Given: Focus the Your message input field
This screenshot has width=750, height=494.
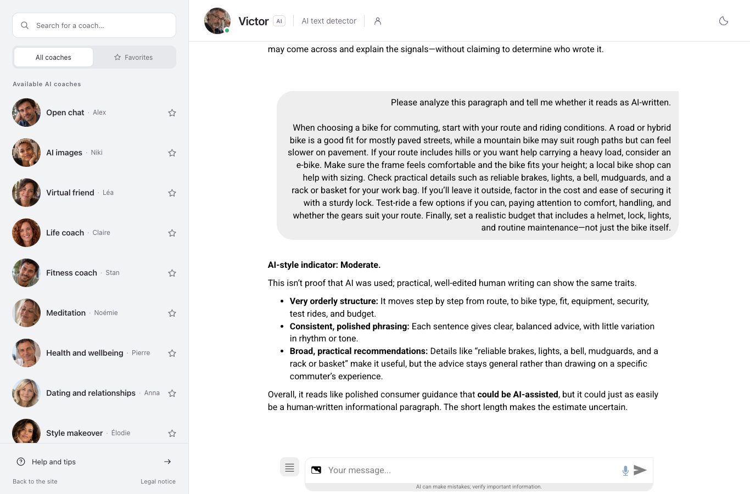Looking at the screenshot, I should 472,470.
